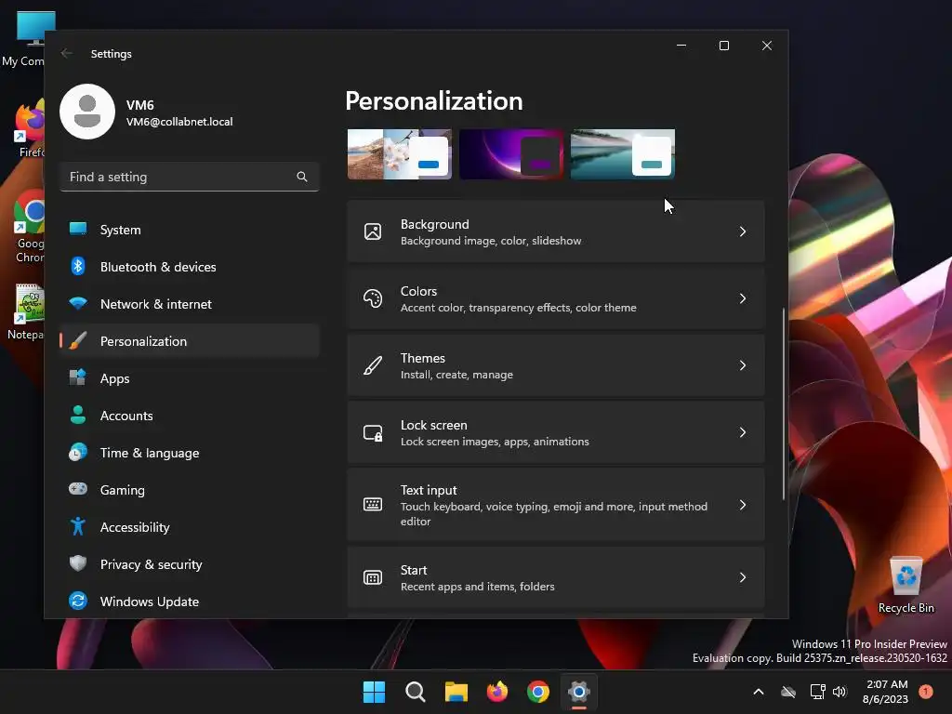This screenshot has width=952, height=714.
Task: Go to System settings
Action: (x=190, y=230)
